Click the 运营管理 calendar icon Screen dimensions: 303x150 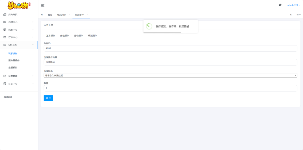tap(5, 76)
